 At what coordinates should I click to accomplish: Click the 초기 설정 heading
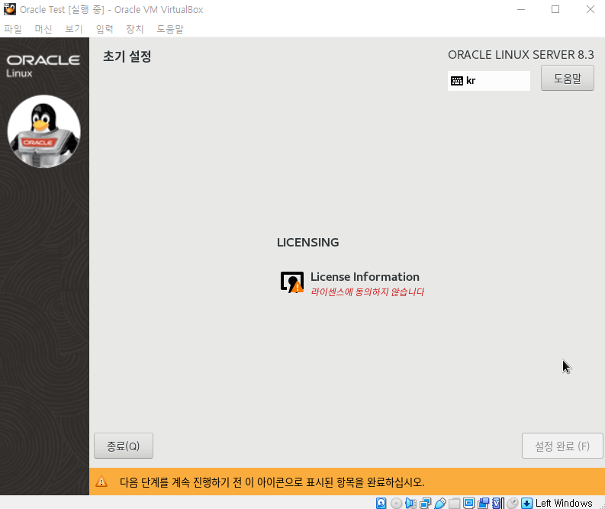pos(127,56)
